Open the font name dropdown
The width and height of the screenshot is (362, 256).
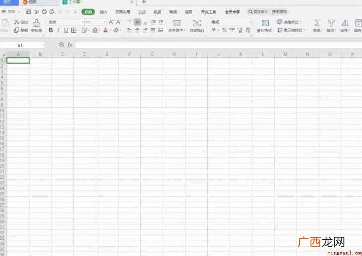tap(82, 22)
